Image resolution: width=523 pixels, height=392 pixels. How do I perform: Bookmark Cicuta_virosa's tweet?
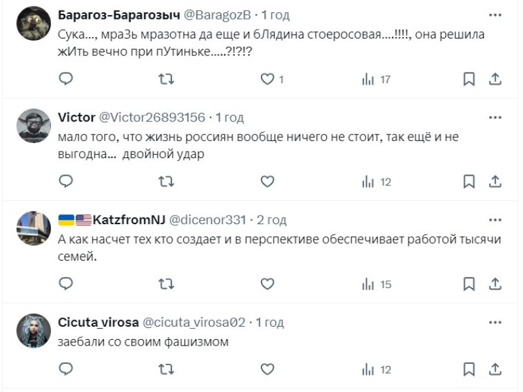pos(469,369)
